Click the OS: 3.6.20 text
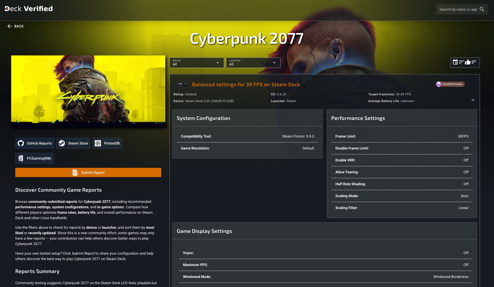 click(278, 94)
